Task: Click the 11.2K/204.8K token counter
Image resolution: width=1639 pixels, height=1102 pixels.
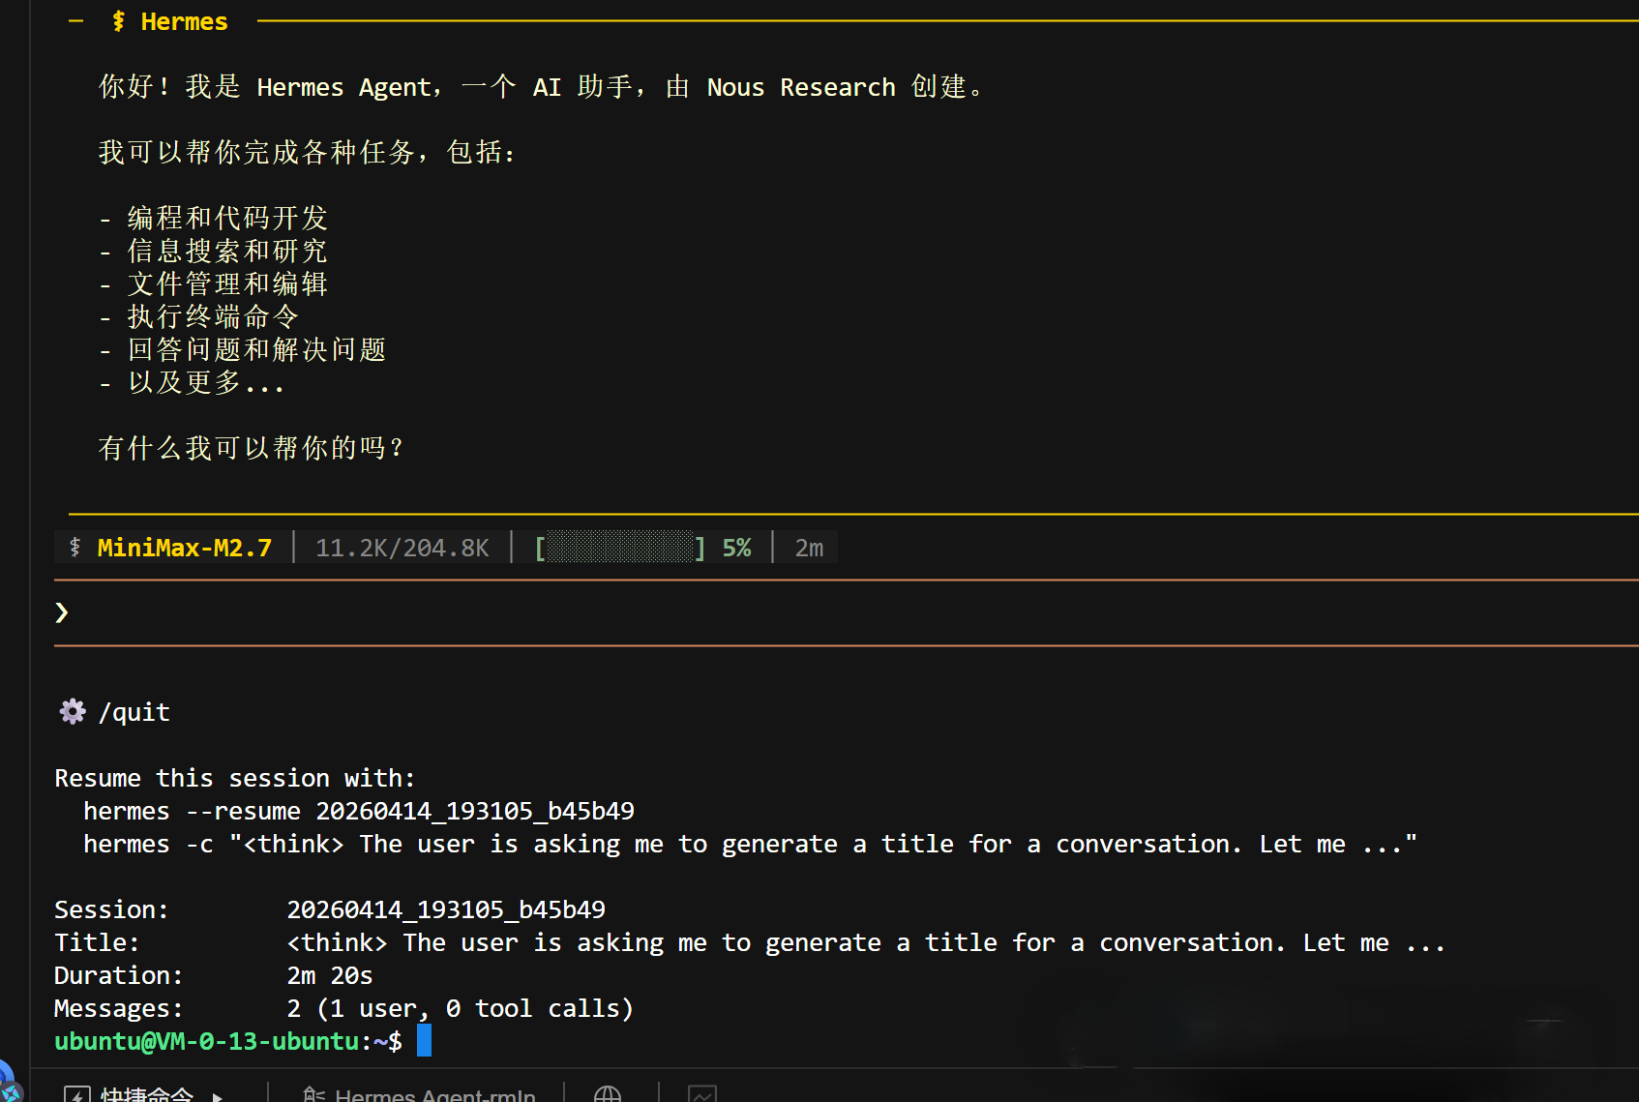Action: tap(402, 548)
